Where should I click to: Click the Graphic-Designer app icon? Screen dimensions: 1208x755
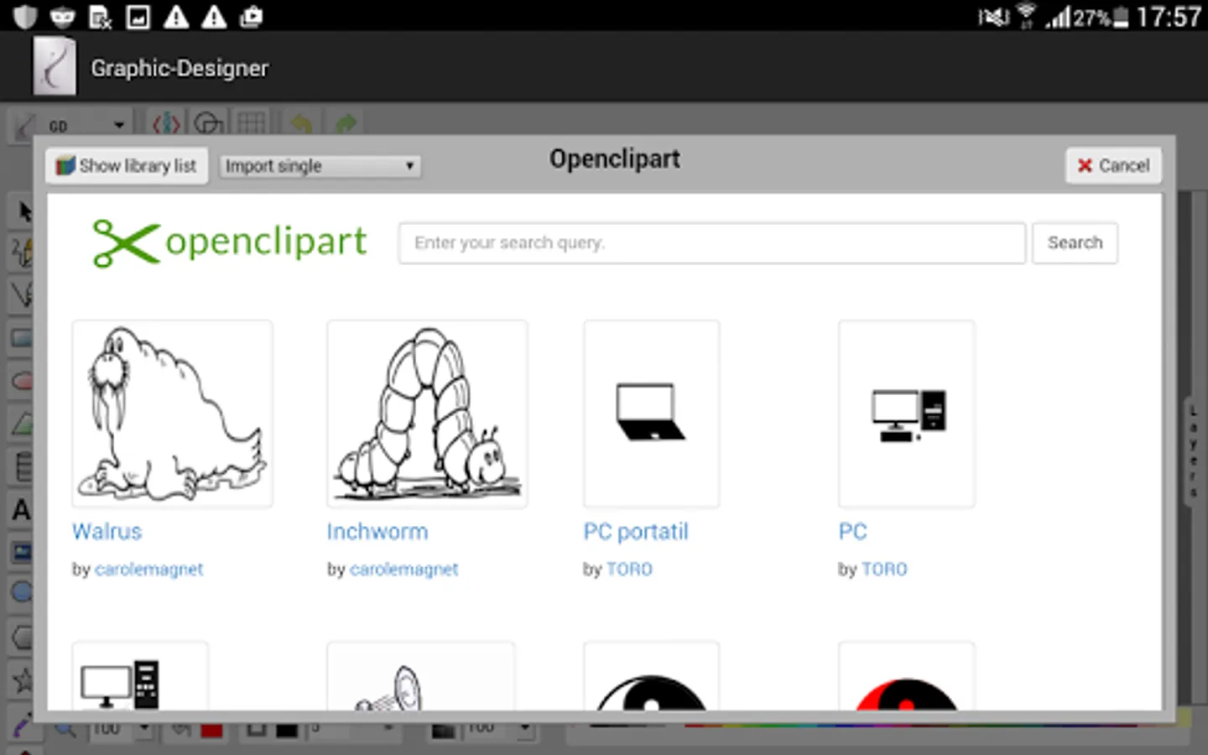click(54, 67)
